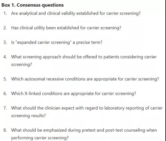Click list number 2
Image resolution: width=166 pixels, height=141 pixels.
(x=5, y=28)
